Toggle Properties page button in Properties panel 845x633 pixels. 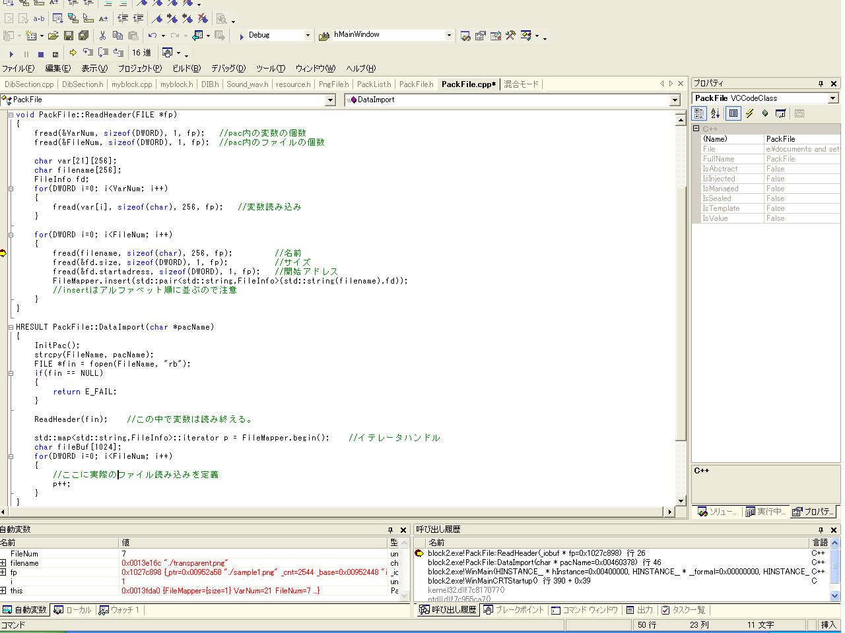point(733,113)
